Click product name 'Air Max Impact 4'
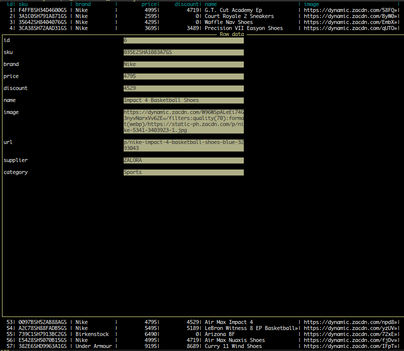 tap(229, 322)
